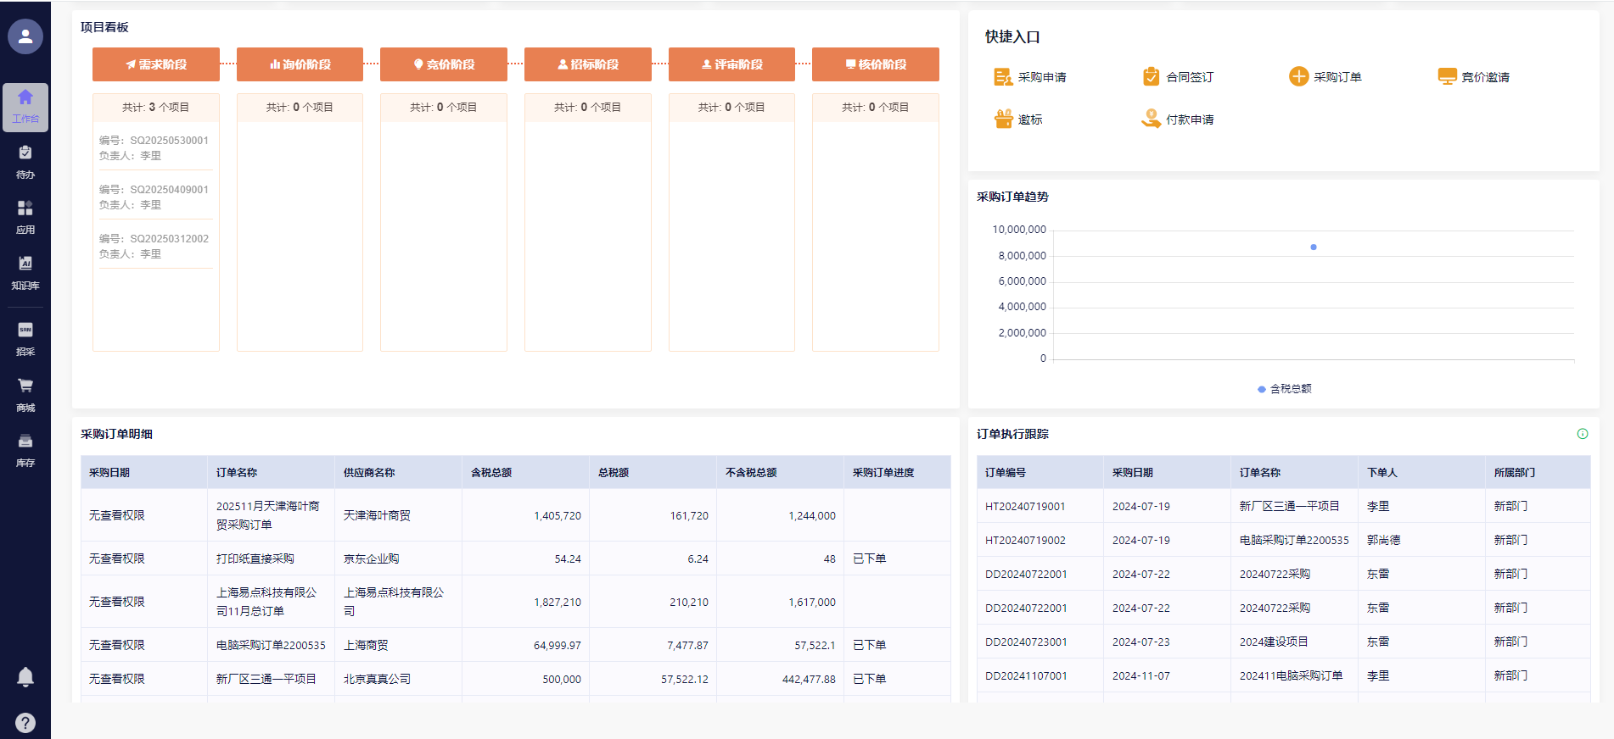The width and height of the screenshot is (1614, 739).
Task: Open the 知识库 sidebar icon
Action: pos(25,272)
